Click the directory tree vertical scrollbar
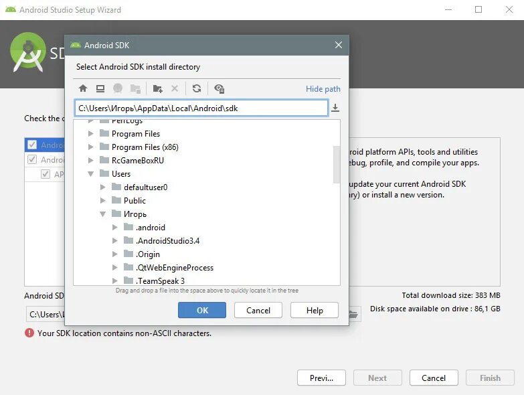Image resolution: width=524 pixels, height=395 pixels. (x=337, y=165)
